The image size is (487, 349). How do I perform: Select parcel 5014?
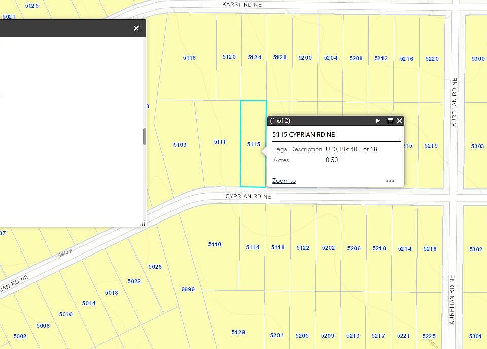(x=88, y=303)
